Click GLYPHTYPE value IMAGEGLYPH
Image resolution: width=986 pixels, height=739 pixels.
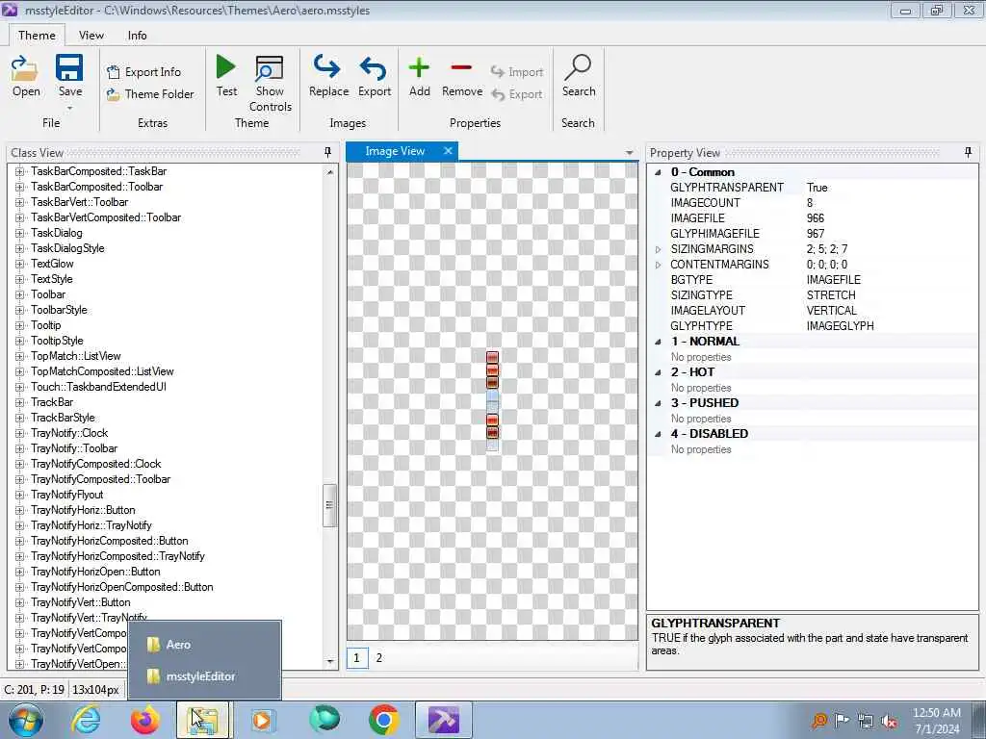(840, 326)
